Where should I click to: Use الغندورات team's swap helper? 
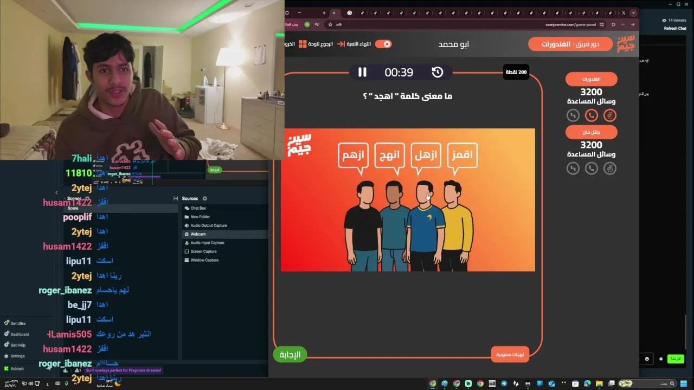pos(573,115)
